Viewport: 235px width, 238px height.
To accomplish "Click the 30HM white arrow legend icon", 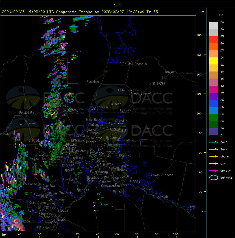I will point(214,150).
